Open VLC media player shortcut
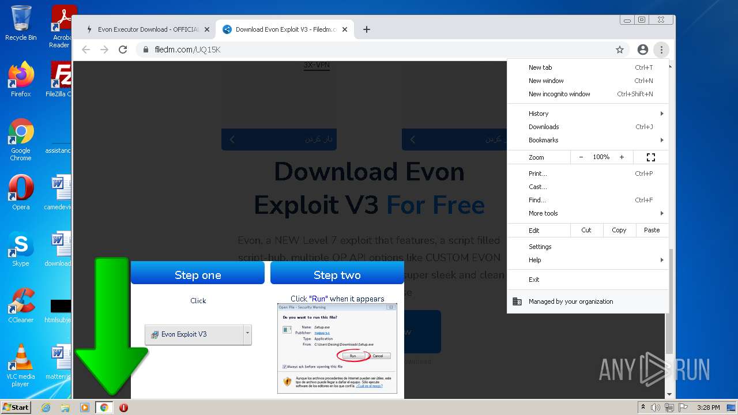Image resolution: width=738 pixels, height=415 pixels. point(21,365)
